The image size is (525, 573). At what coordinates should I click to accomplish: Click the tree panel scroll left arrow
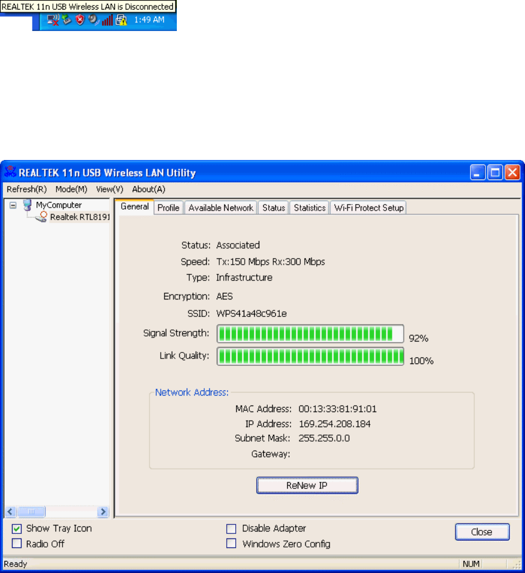10,511
